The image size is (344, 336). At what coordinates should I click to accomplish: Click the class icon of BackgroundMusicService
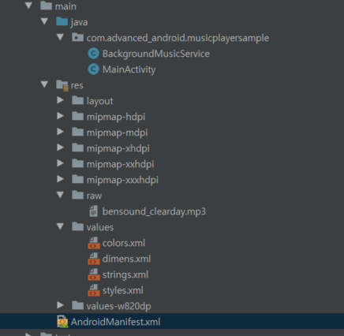93,54
